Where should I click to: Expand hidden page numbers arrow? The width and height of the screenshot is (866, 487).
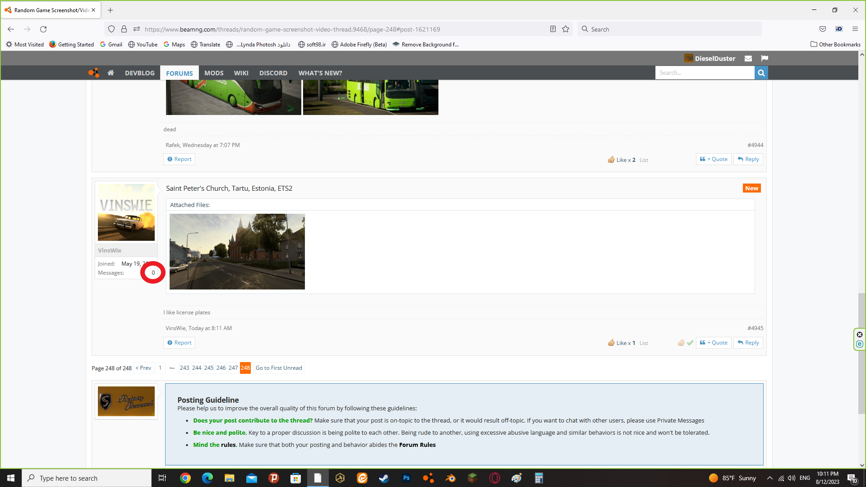click(172, 368)
